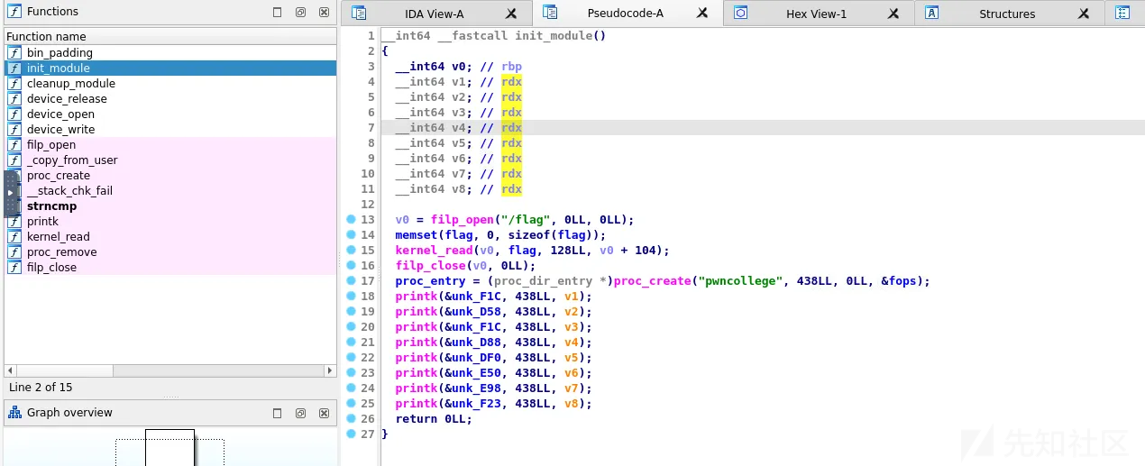
Task: Close the Hex View-1 tab
Action: coord(893,14)
